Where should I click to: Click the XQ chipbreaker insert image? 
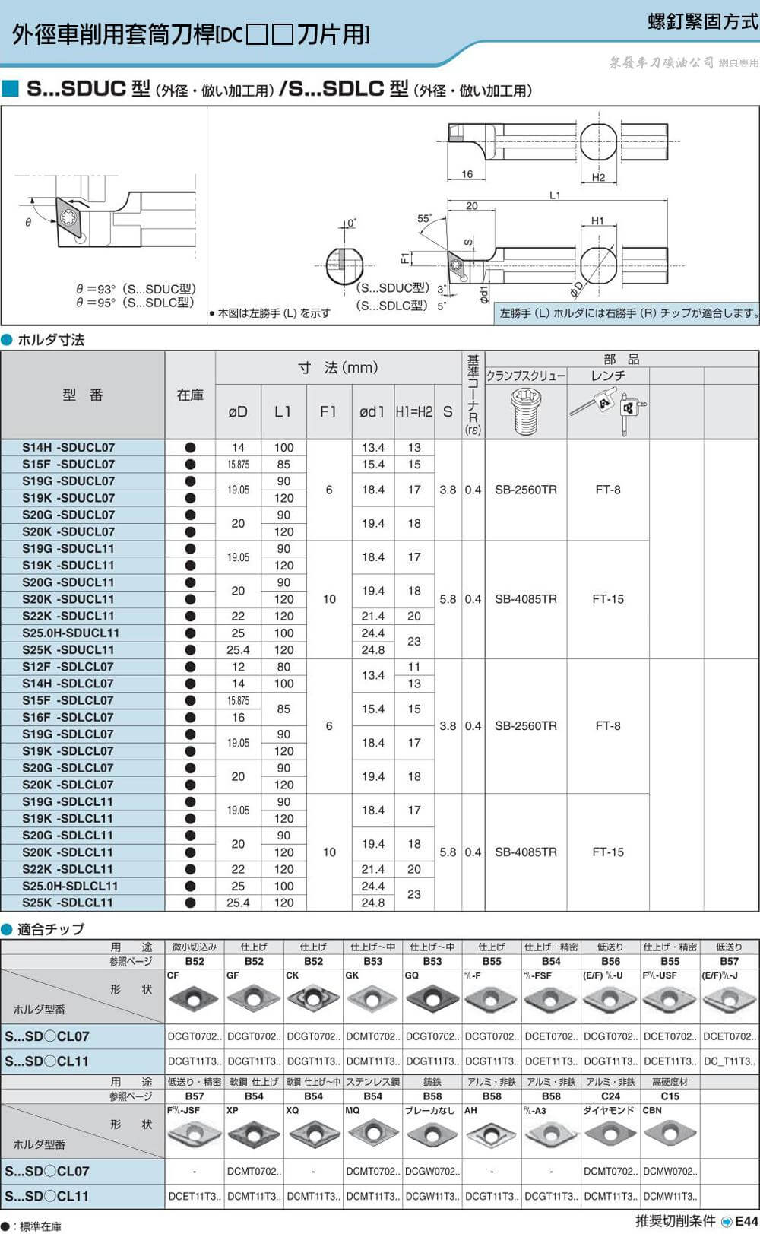312,1134
